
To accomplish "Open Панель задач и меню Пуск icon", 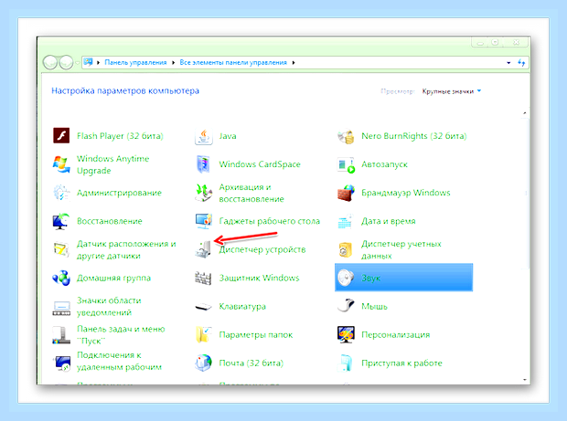I will (x=61, y=335).
